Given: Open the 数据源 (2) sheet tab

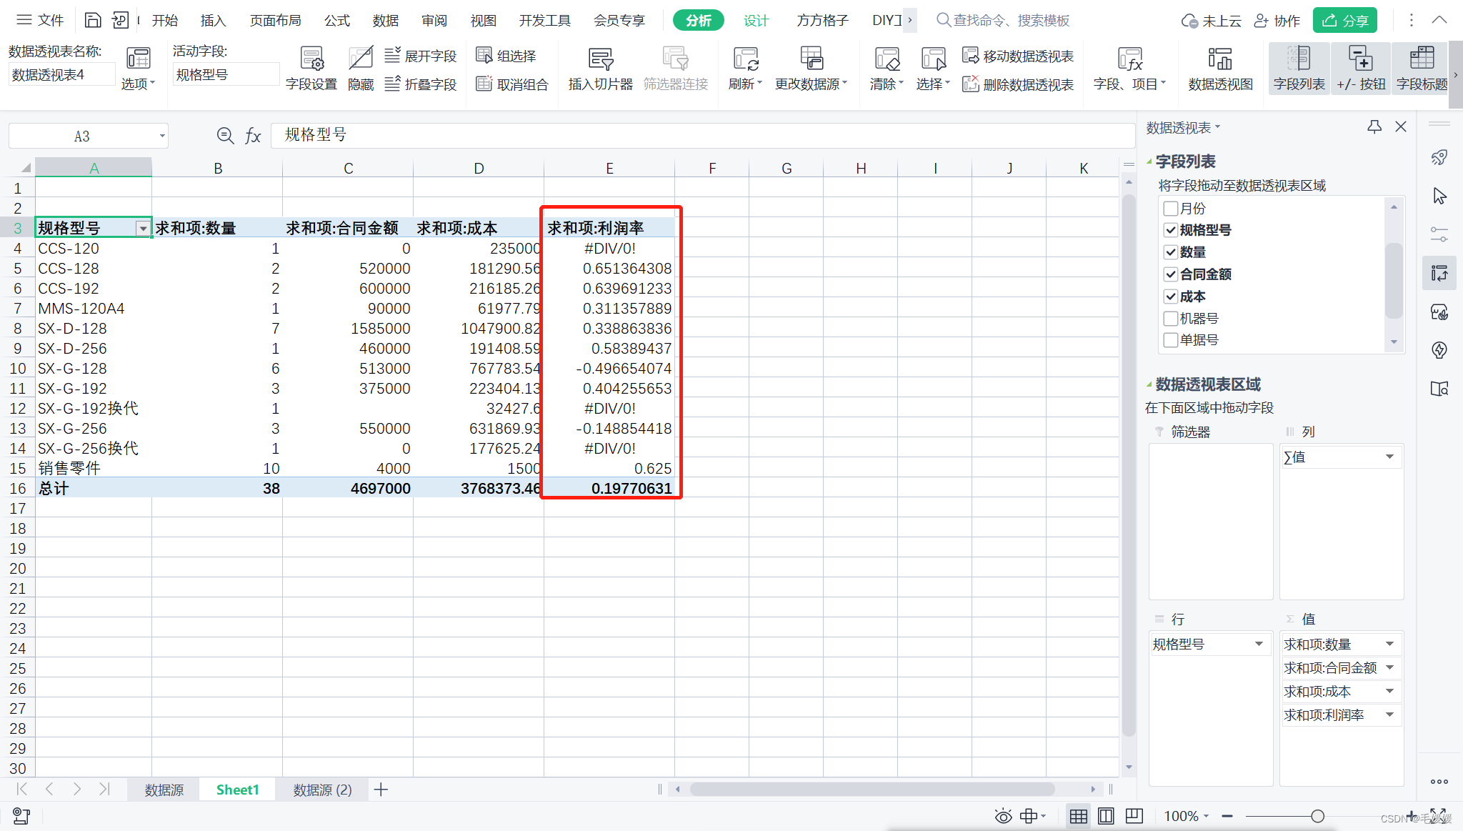Looking at the screenshot, I should tap(322, 790).
